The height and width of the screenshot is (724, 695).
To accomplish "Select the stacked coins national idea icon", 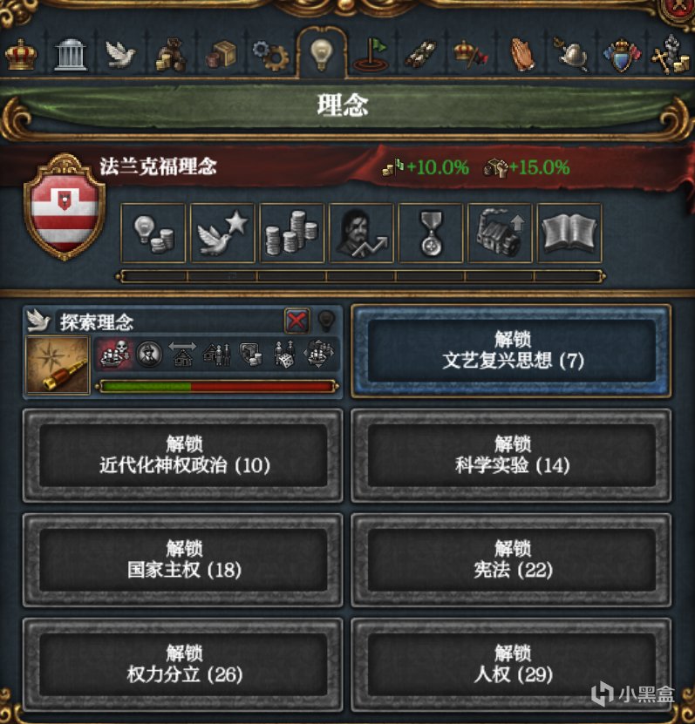I will coord(292,233).
